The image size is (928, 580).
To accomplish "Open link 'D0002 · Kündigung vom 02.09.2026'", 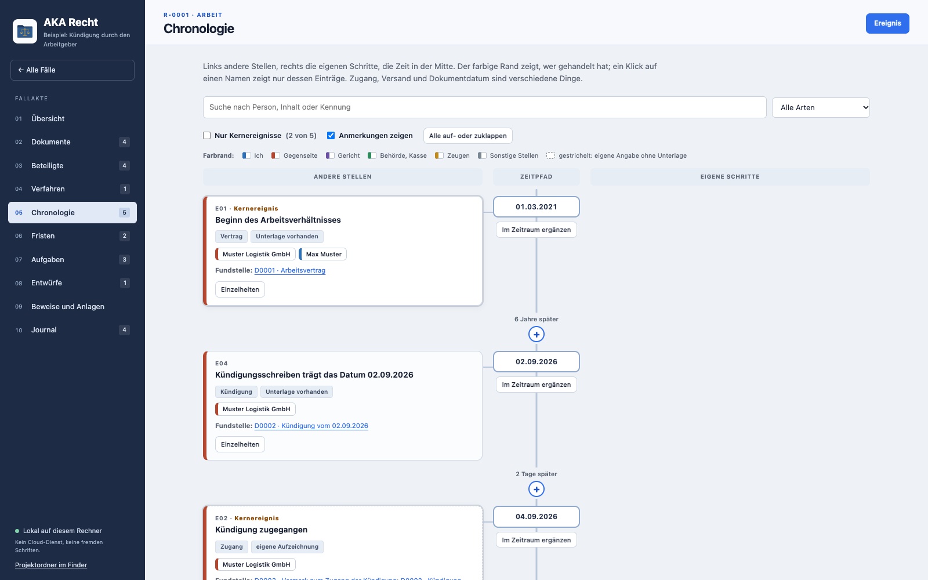I will point(311,426).
